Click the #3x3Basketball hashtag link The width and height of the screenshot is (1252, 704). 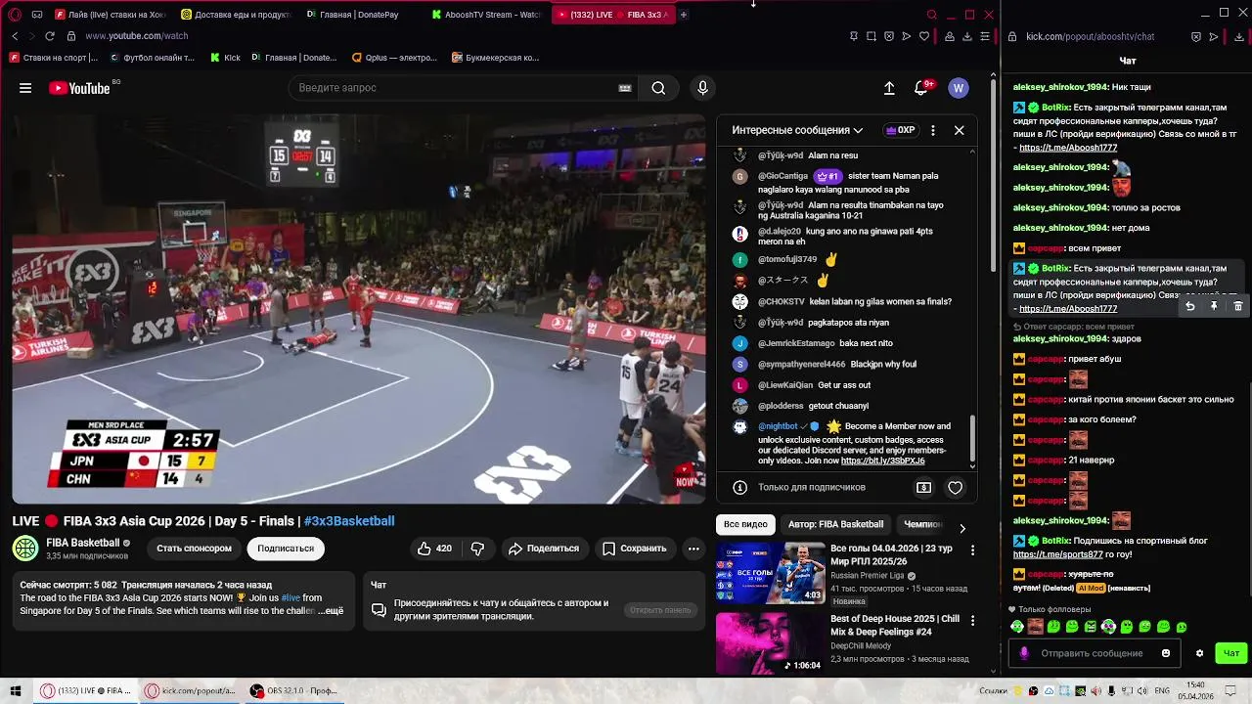pos(349,521)
